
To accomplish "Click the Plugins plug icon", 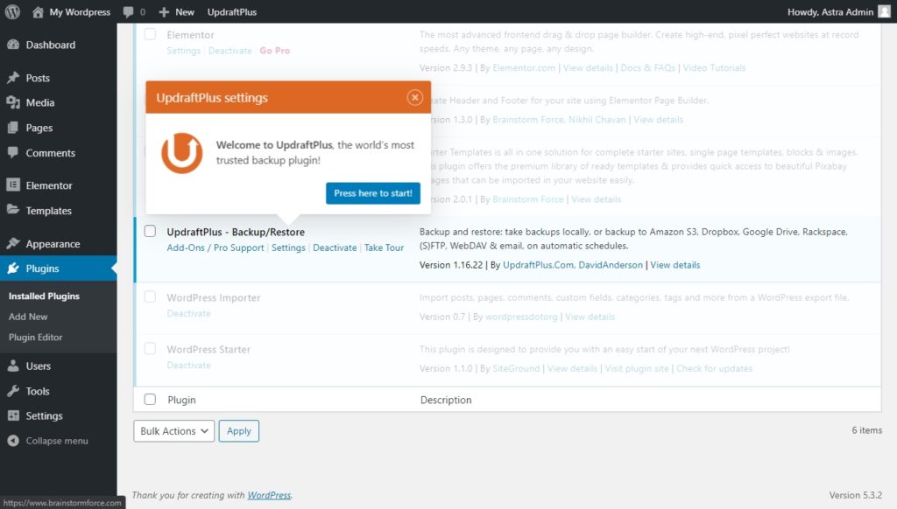I will tap(13, 268).
